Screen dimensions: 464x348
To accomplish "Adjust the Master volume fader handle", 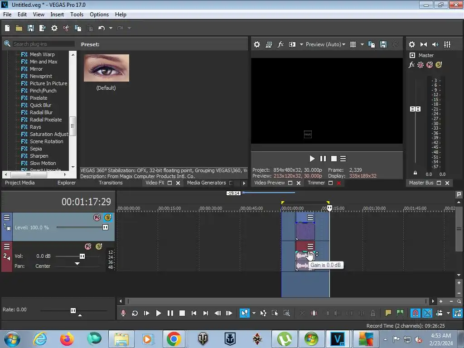I will click(415, 109).
